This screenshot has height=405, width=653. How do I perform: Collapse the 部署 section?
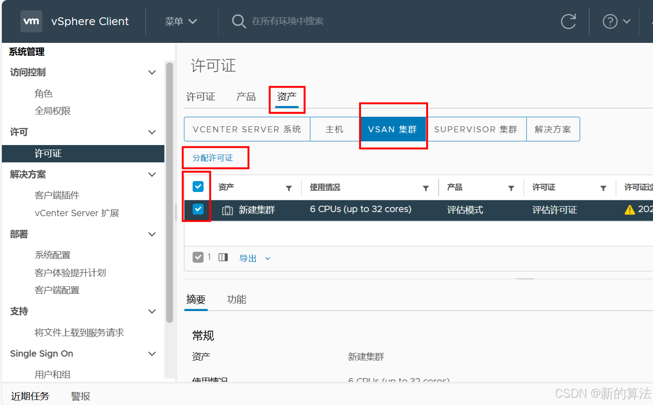pyautogui.click(x=152, y=234)
